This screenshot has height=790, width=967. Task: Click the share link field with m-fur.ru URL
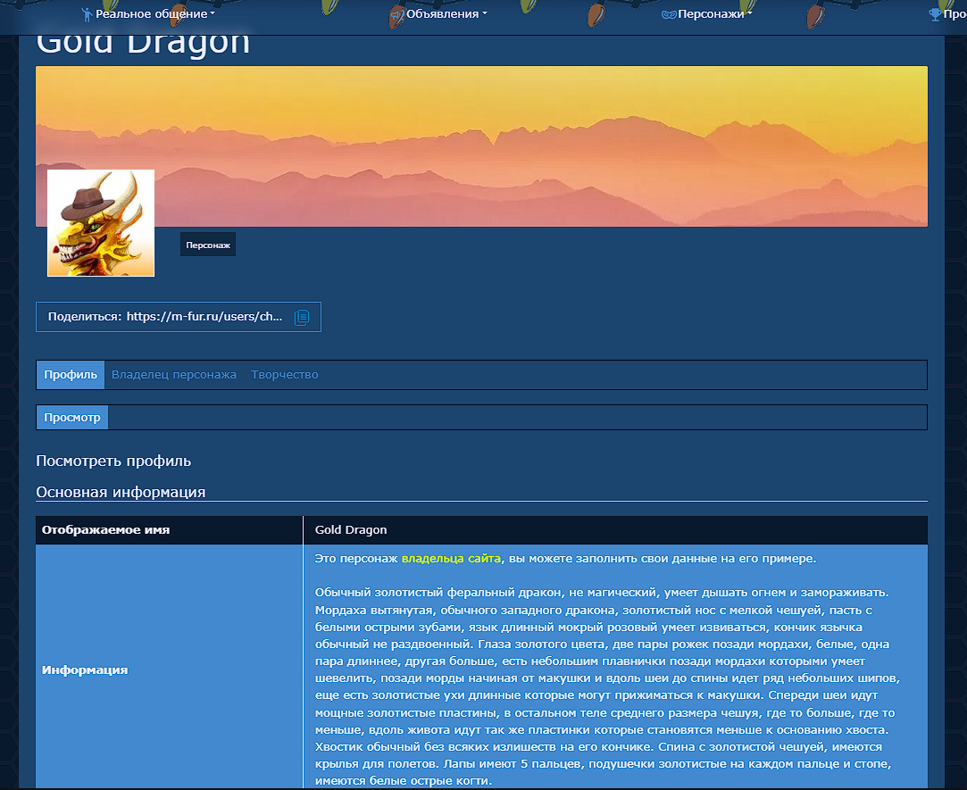pos(179,317)
